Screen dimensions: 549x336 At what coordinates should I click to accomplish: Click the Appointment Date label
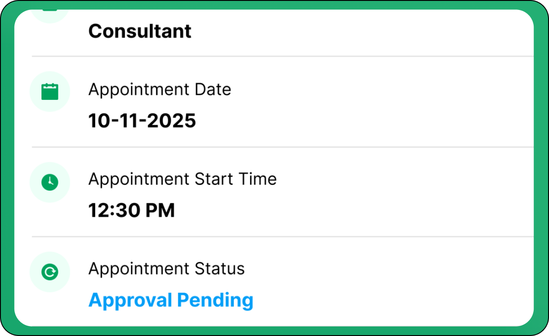[x=159, y=89]
